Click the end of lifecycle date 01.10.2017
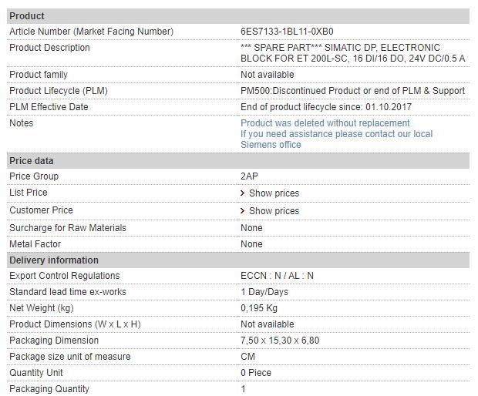Image resolution: width=478 pixels, height=396 pixels. point(389,107)
